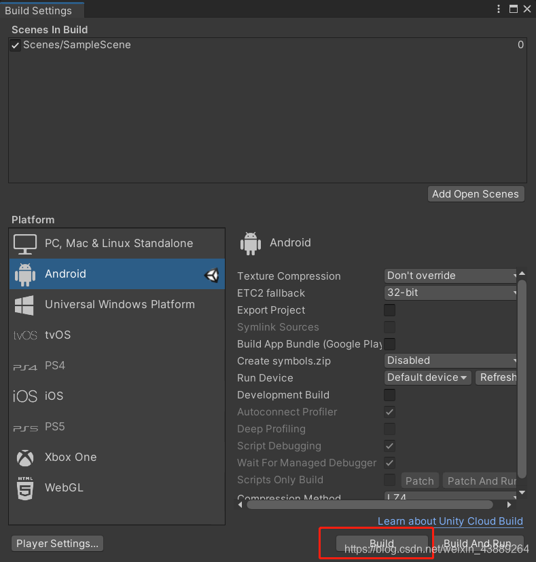Click the PC, Mac & Linux monitor icon
This screenshot has height=562, width=536.
[x=25, y=244]
